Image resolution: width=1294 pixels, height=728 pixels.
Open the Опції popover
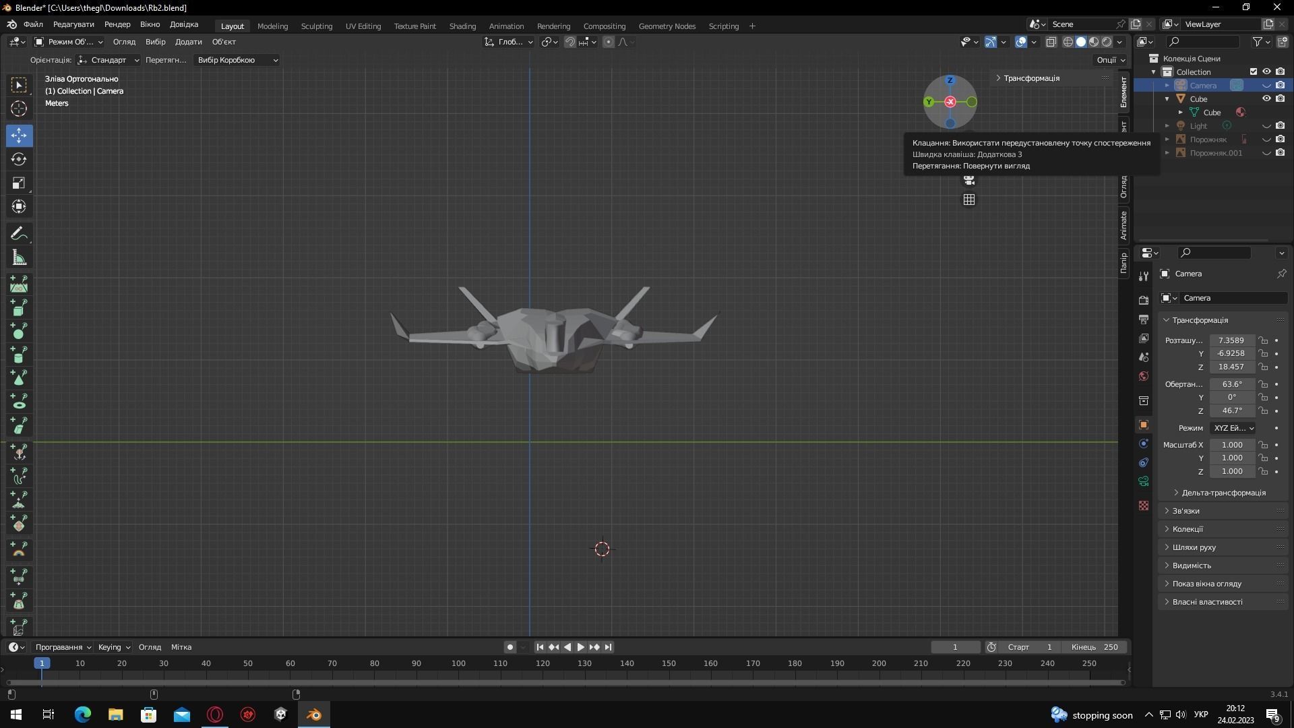click(x=1109, y=59)
